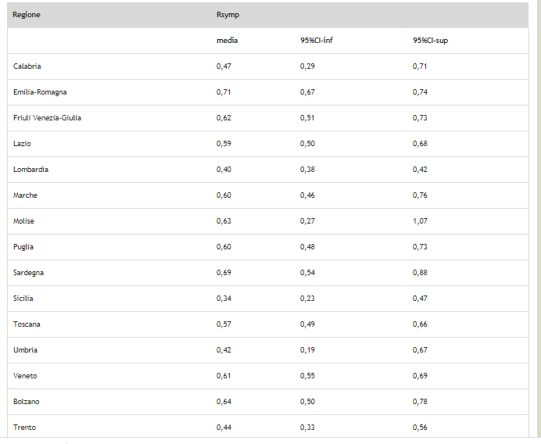Click the Emilia-Romagna region cell
The width and height of the screenshot is (541, 444).
(x=40, y=92)
